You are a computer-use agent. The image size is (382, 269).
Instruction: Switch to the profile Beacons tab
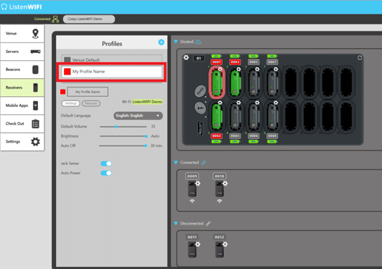(x=91, y=103)
